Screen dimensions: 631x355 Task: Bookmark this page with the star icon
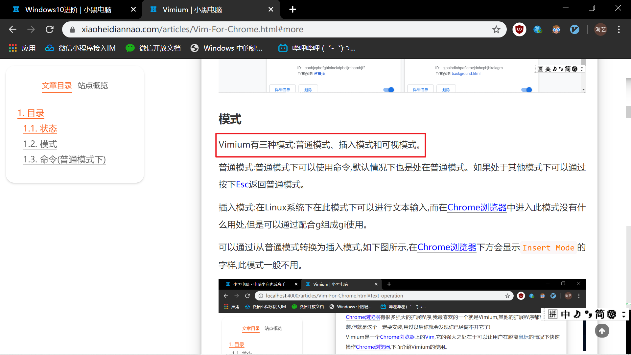click(x=496, y=30)
